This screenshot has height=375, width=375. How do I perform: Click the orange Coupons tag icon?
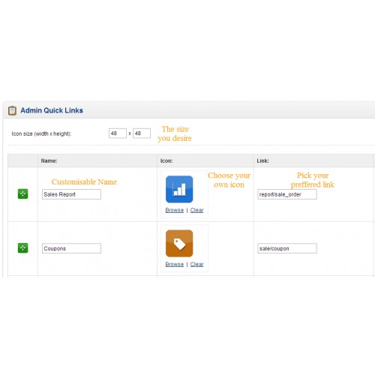pos(179,244)
